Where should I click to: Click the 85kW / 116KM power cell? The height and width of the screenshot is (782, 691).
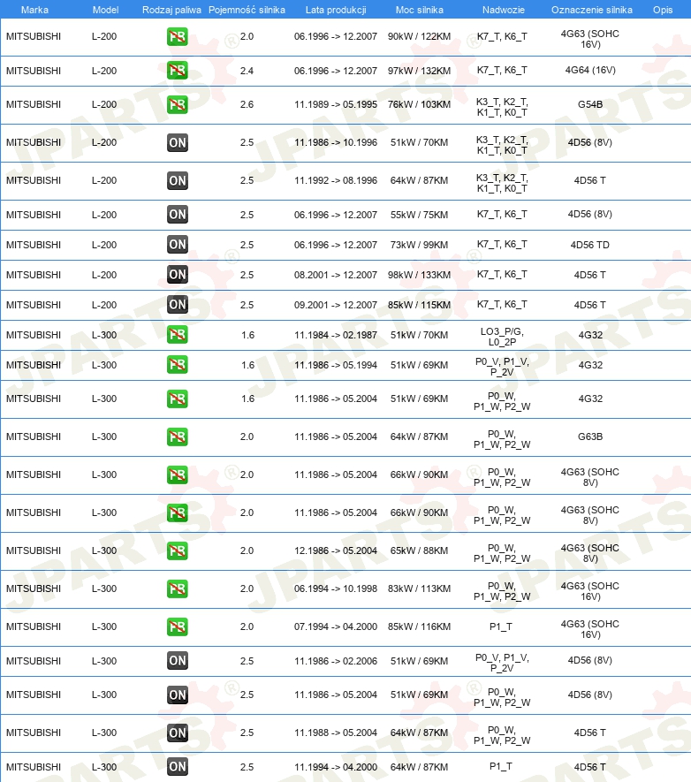coord(420,626)
